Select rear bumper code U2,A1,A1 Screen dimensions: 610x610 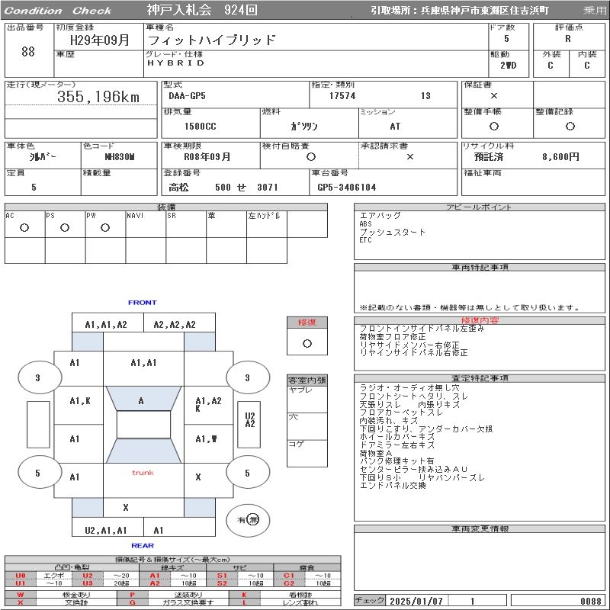[106, 530]
